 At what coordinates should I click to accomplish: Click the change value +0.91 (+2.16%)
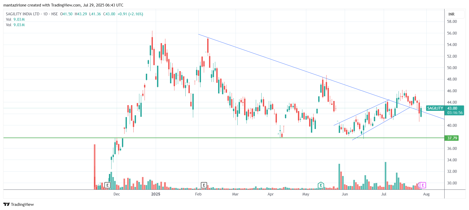point(130,14)
